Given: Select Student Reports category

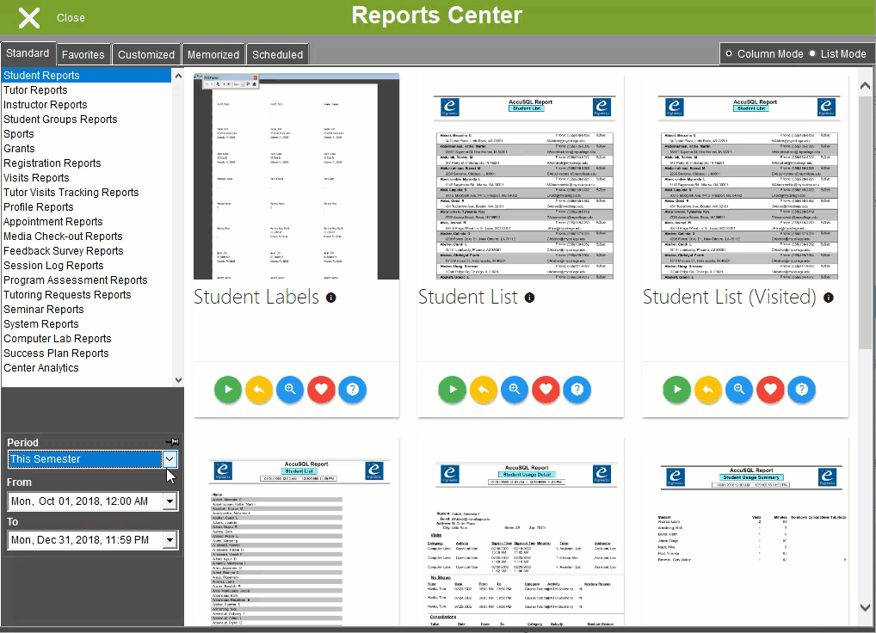Looking at the screenshot, I should (87, 76).
